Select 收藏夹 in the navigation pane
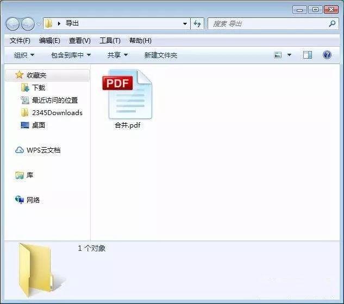The image size is (344, 304). (x=47, y=75)
